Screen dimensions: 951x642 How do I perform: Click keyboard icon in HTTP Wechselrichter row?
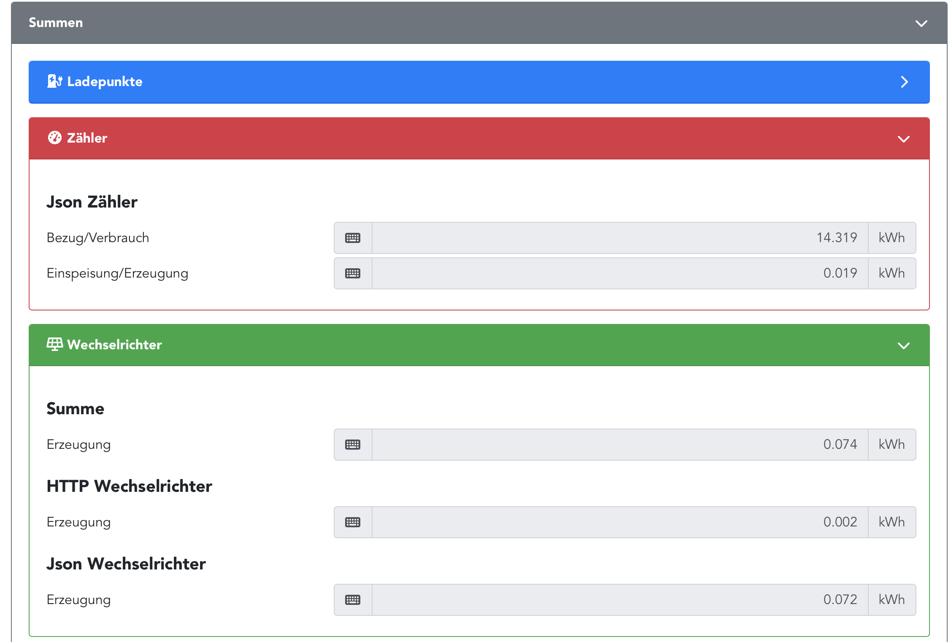[353, 522]
